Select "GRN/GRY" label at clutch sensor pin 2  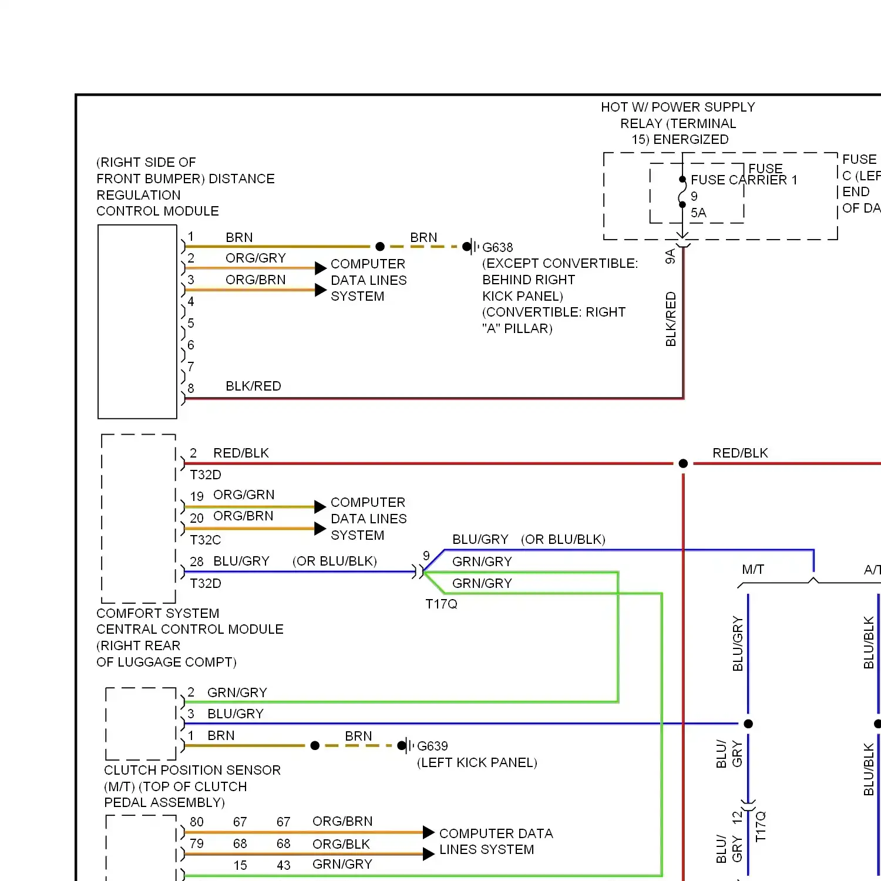click(x=237, y=692)
